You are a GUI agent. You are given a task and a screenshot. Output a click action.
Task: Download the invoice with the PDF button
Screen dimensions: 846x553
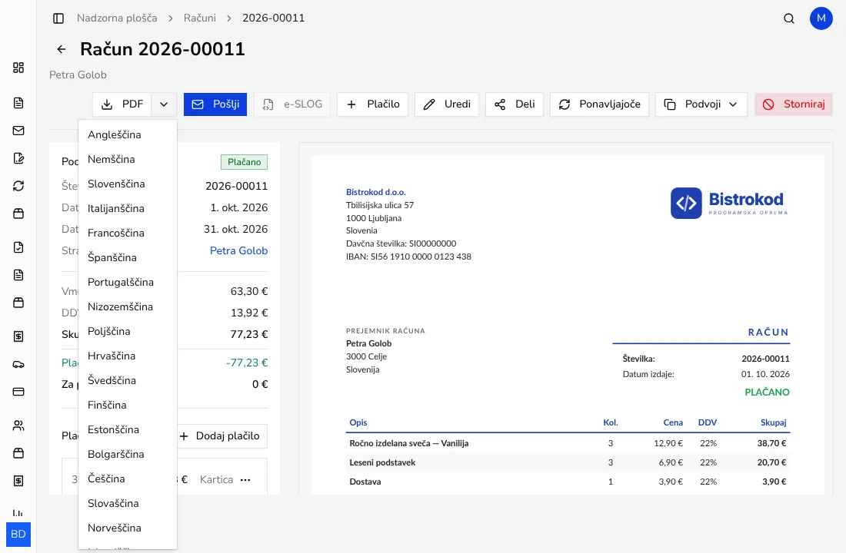click(x=122, y=104)
